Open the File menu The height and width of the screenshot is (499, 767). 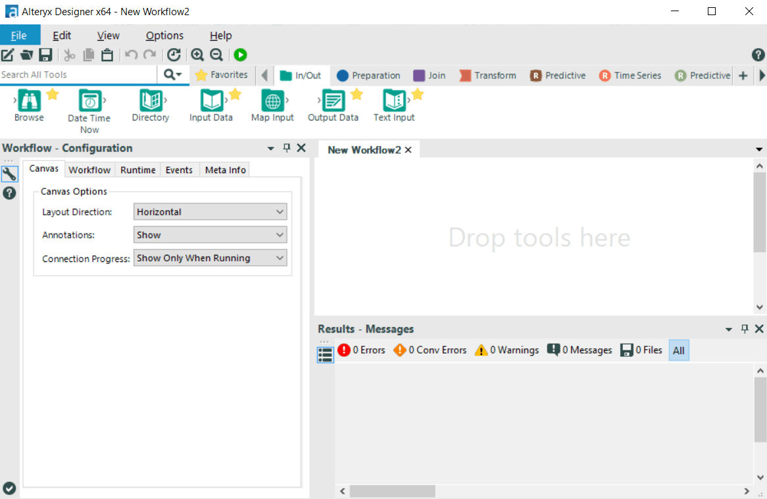tap(19, 36)
